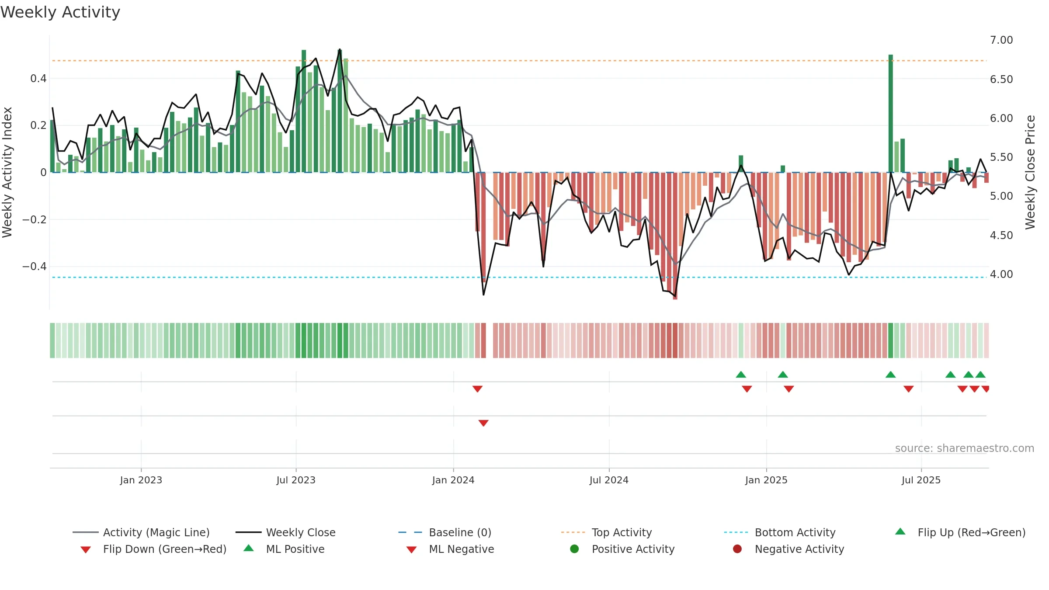Toggle Top Activity legend entry
This screenshot has width=1049, height=590.
tap(606, 532)
